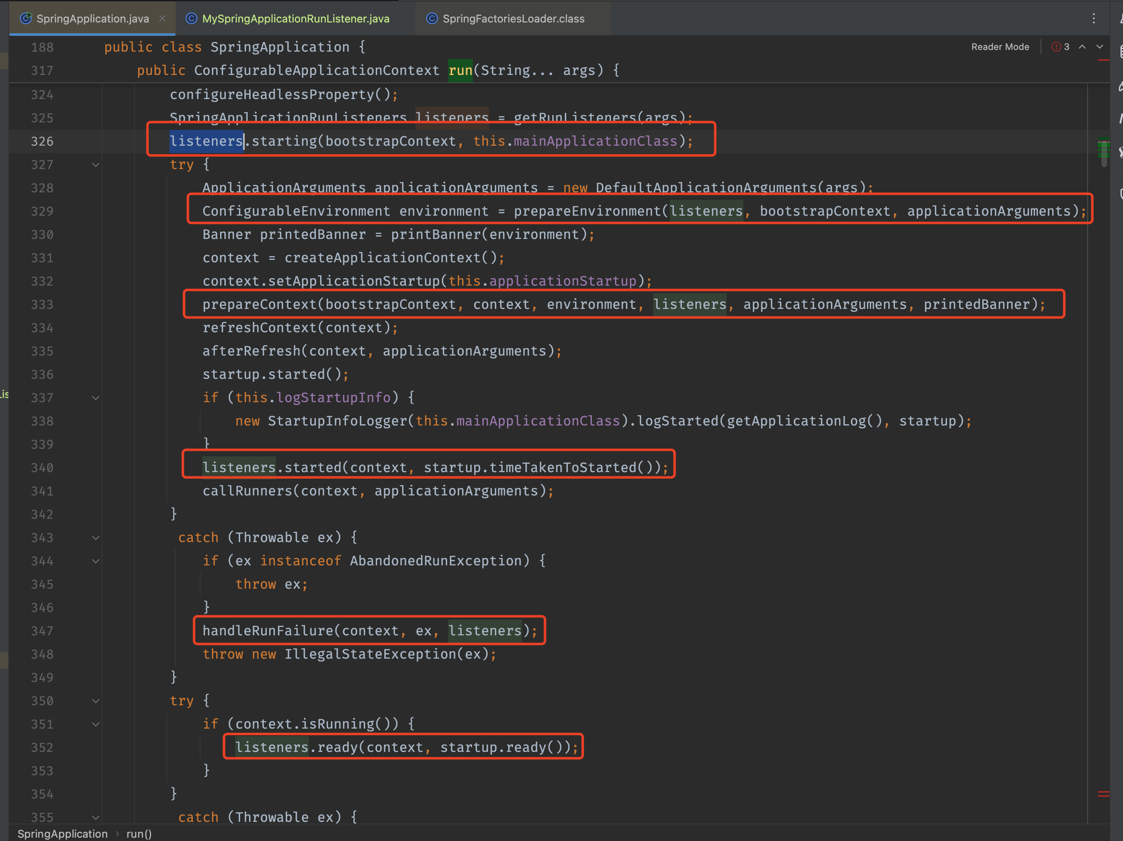The height and width of the screenshot is (841, 1123).
Task: Click line number 329 in gutter
Action: tap(42, 211)
